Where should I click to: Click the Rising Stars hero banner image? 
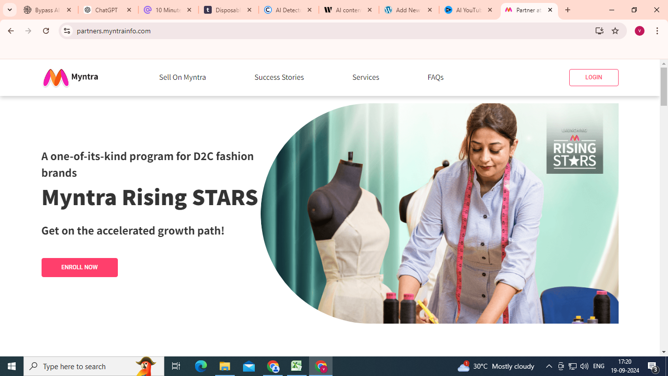[440, 213]
